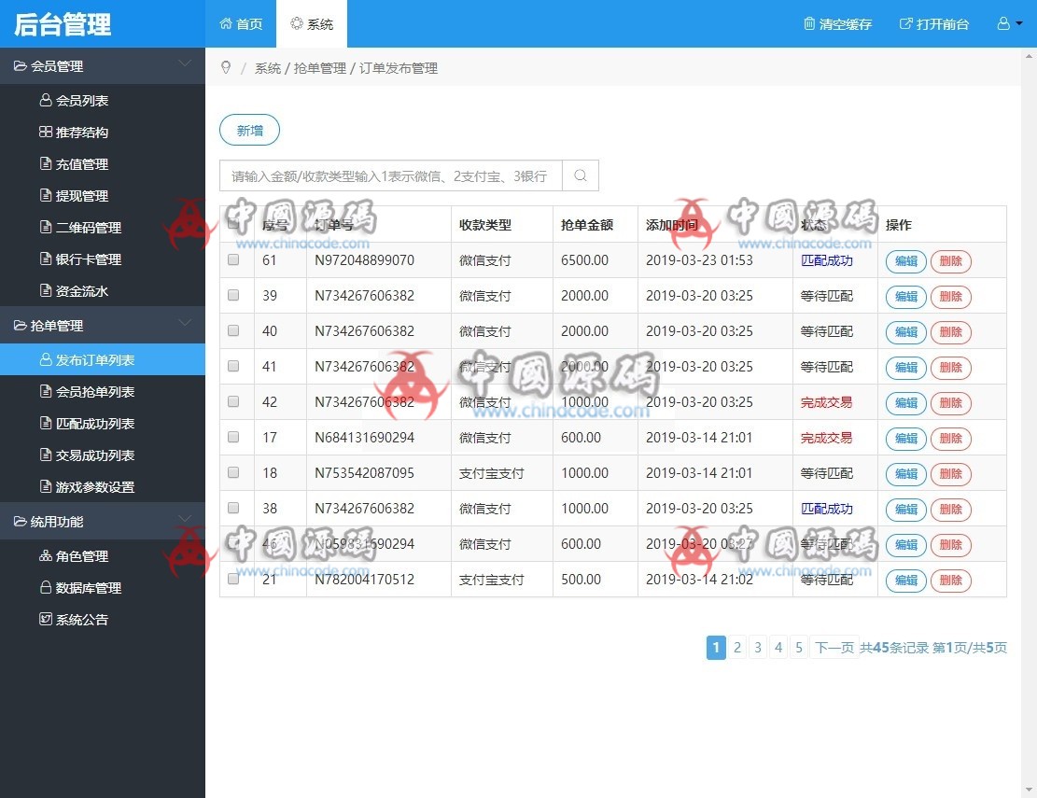Check the checkbox for order N782004170512
This screenshot has height=798, width=1037.
click(x=233, y=579)
